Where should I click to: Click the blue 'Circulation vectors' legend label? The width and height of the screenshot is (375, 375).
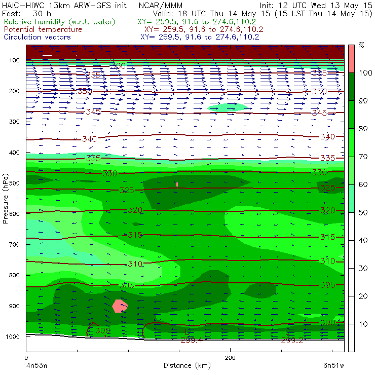pos(37,37)
